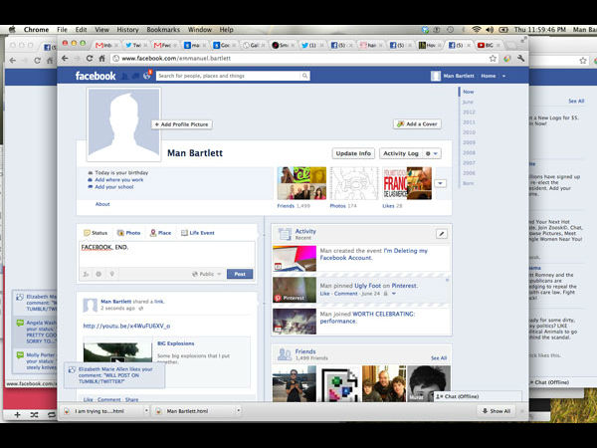597x448 pixels.
Task: Select the Place tab in composer
Action: click(160, 233)
